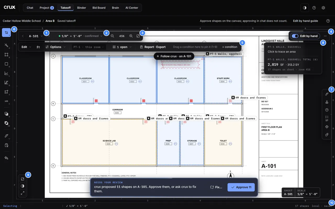Click the Approve 11 button
The width and height of the screenshot is (335, 209).
pos(241,187)
